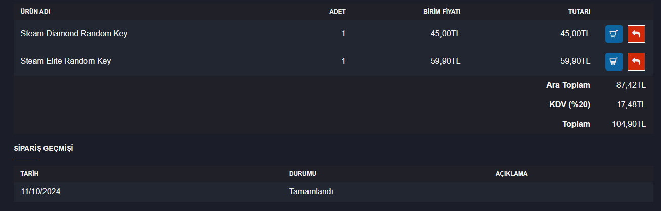
Task: Click the TARİH column header
Action: point(29,174)
